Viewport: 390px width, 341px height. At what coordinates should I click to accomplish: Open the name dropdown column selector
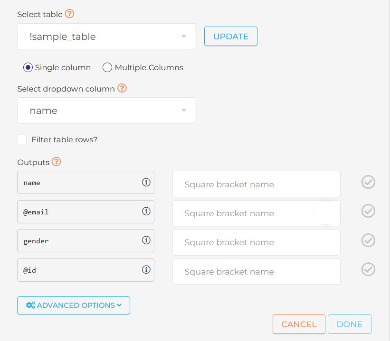106,111
